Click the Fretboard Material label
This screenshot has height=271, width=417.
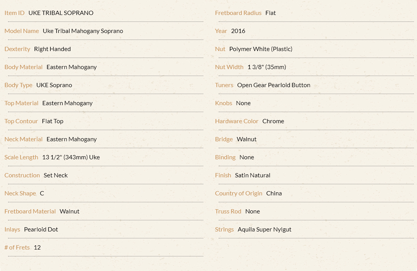tap(30, 212)
